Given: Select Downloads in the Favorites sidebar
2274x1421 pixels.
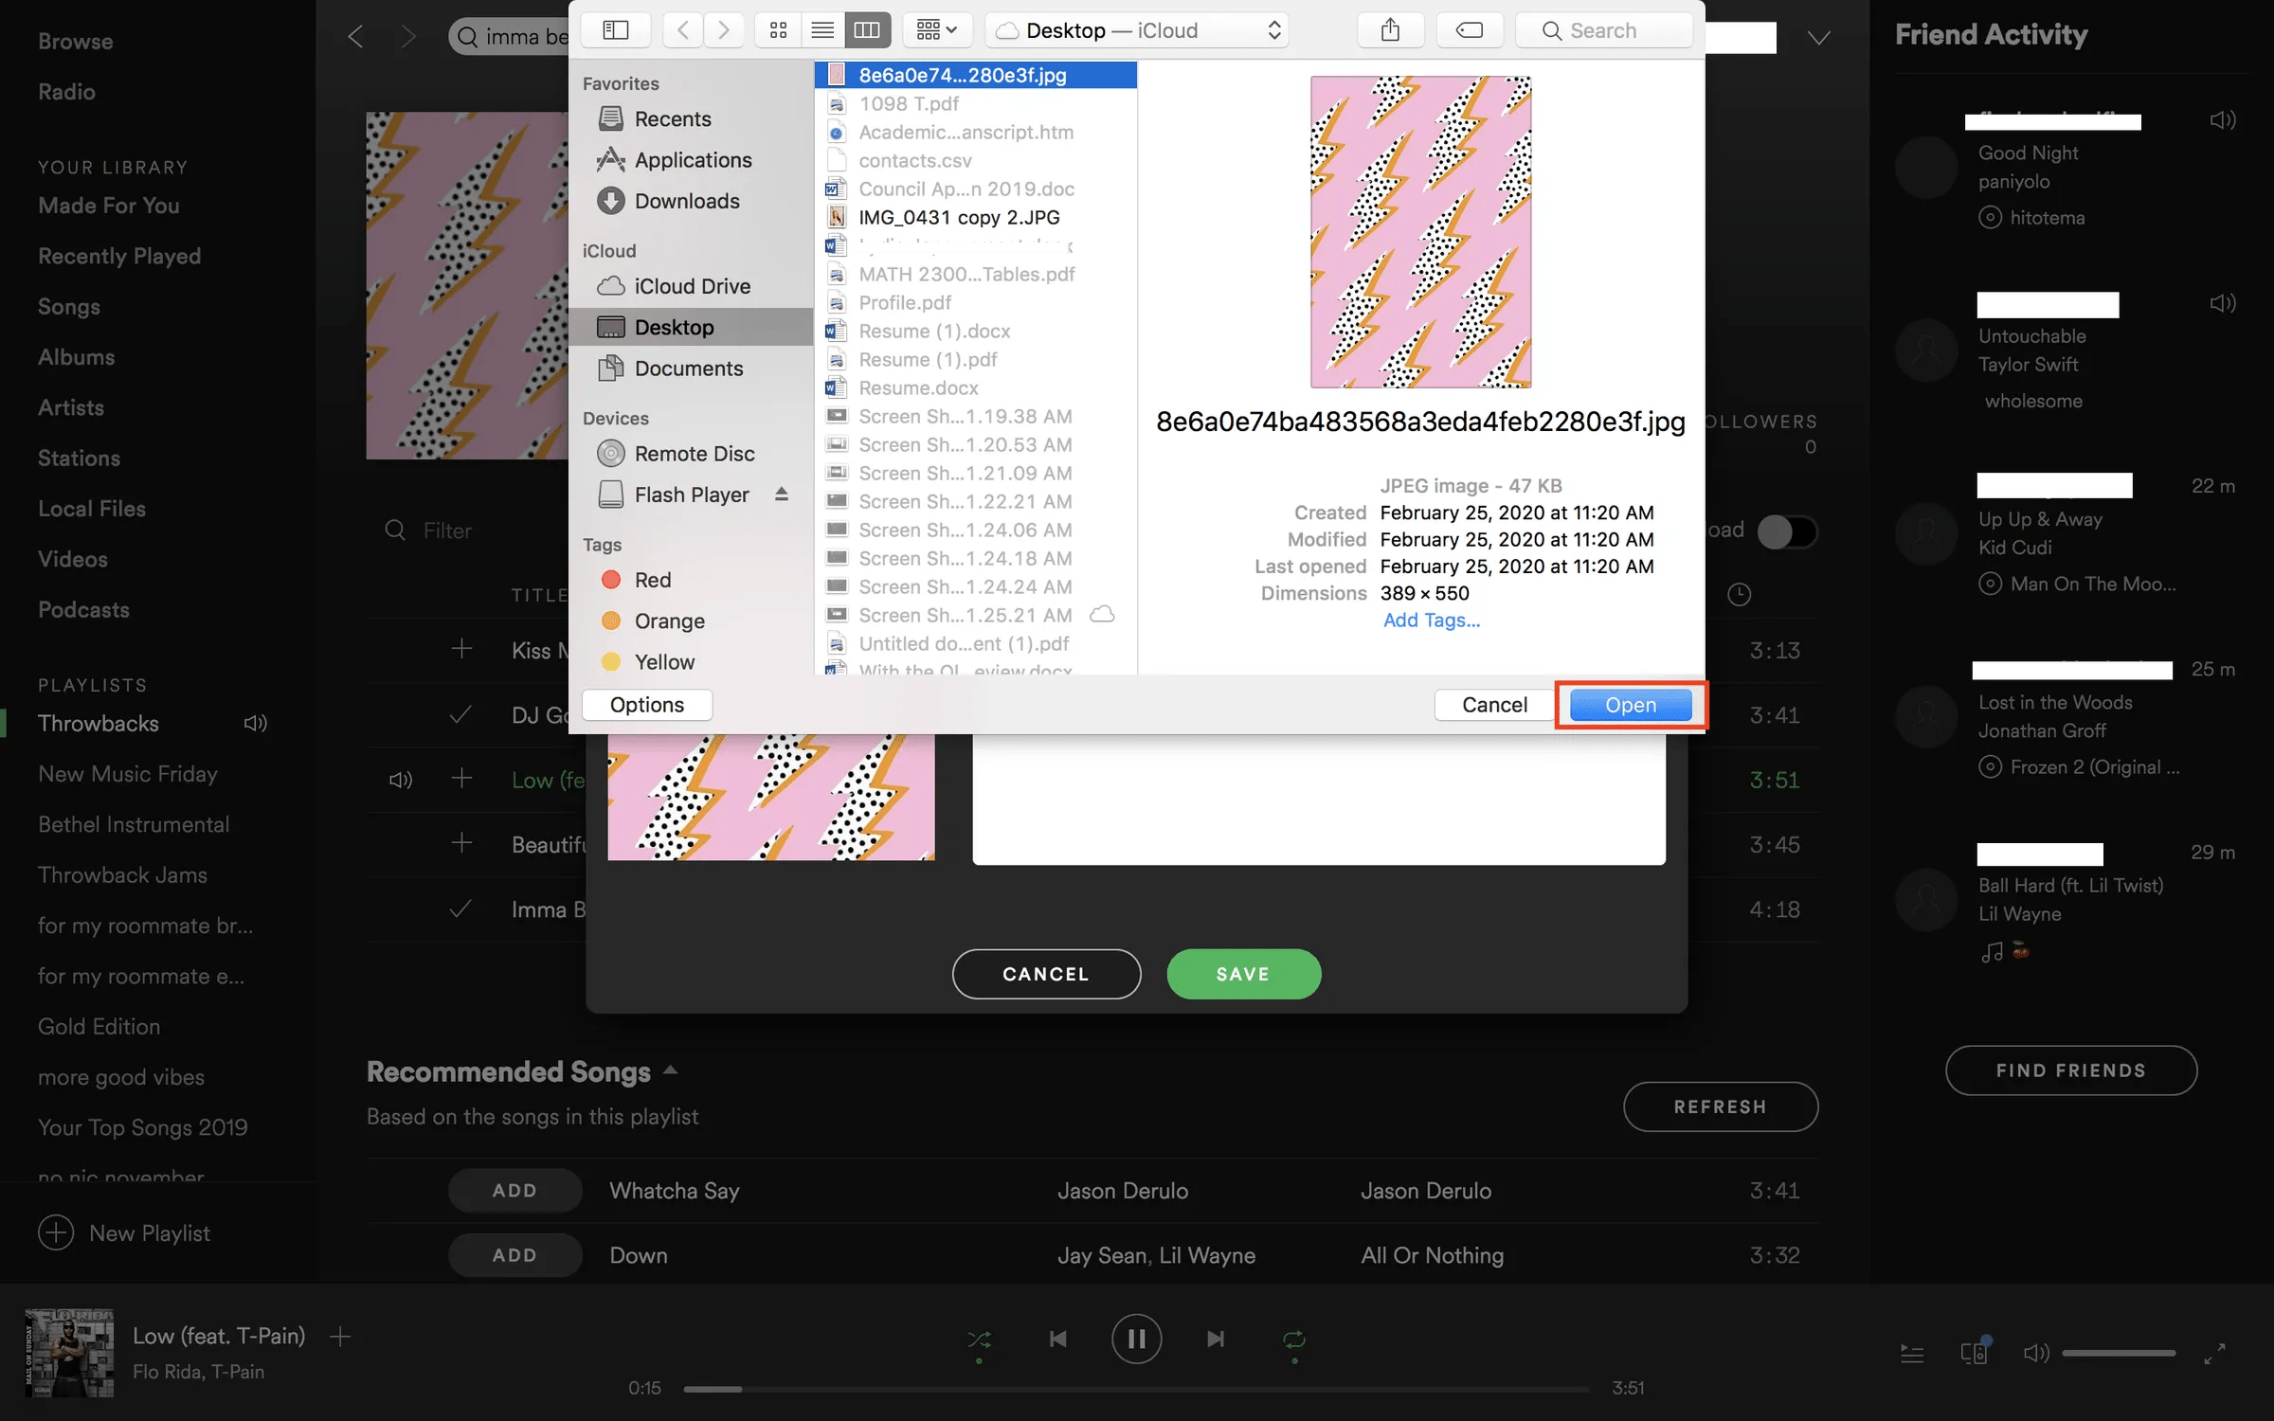Looking at the screenshot, I should [687, 201].
